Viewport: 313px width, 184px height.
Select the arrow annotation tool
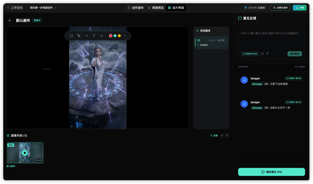pyautogui.click(x=86, y=36)
